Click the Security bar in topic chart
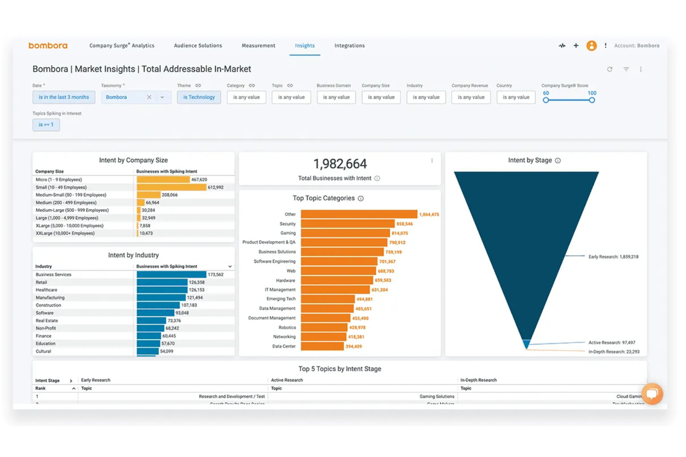The image size is (686, 457). click(x=348, y=224)
